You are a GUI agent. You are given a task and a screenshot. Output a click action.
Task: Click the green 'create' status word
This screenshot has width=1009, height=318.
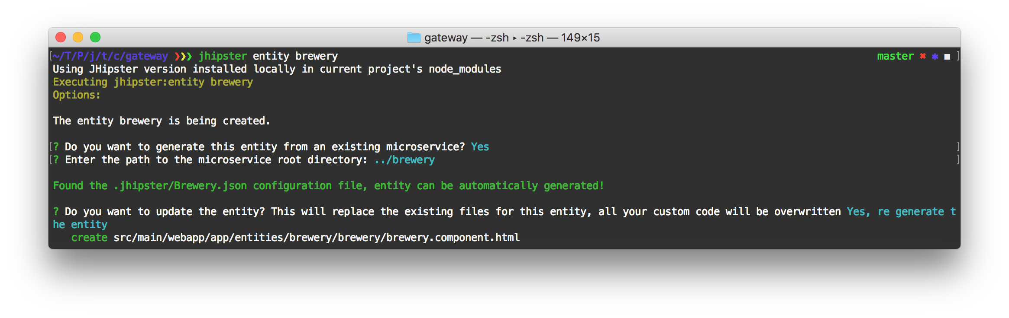(x=89, y=238)
